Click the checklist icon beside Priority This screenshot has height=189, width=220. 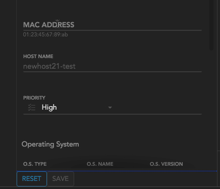click(32, 108)
